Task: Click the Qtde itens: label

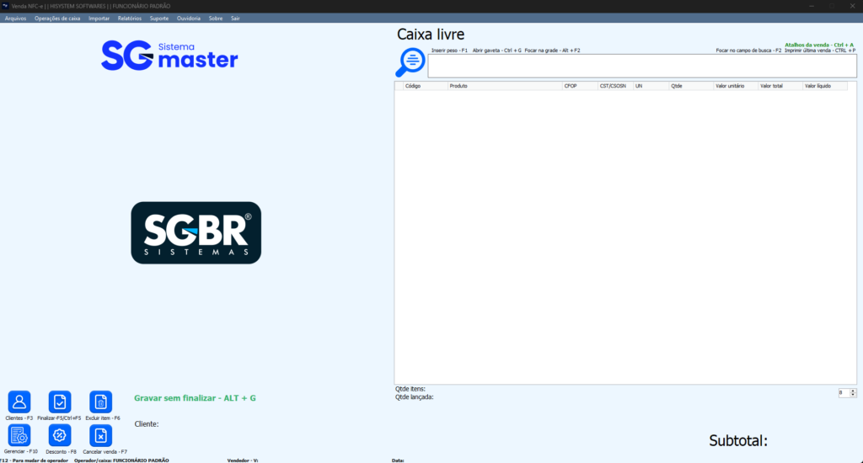Action: [x=410, y=389]
